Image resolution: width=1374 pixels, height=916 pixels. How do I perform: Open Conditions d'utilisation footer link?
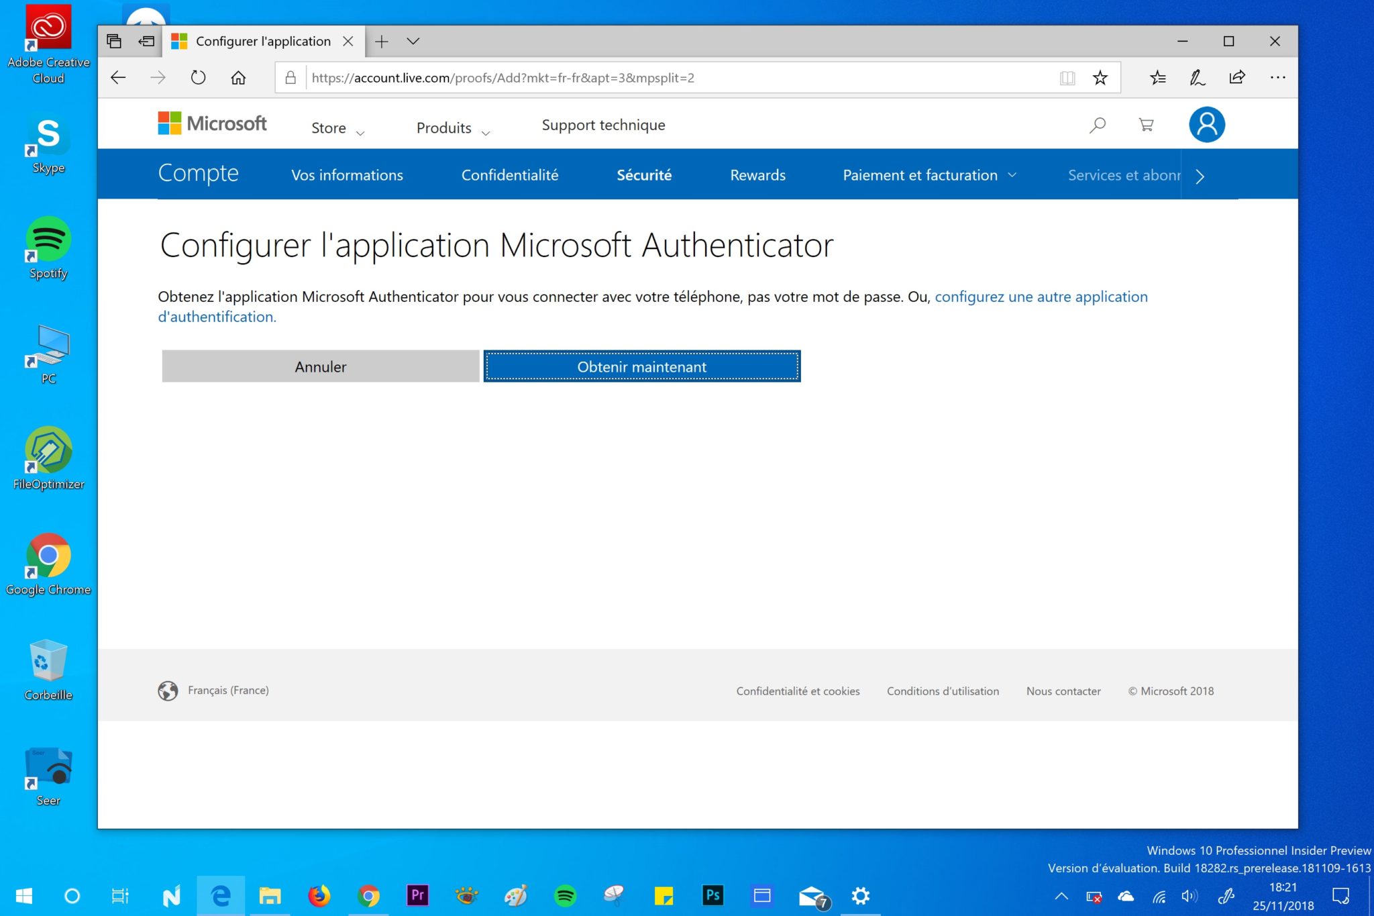(943, 691)
